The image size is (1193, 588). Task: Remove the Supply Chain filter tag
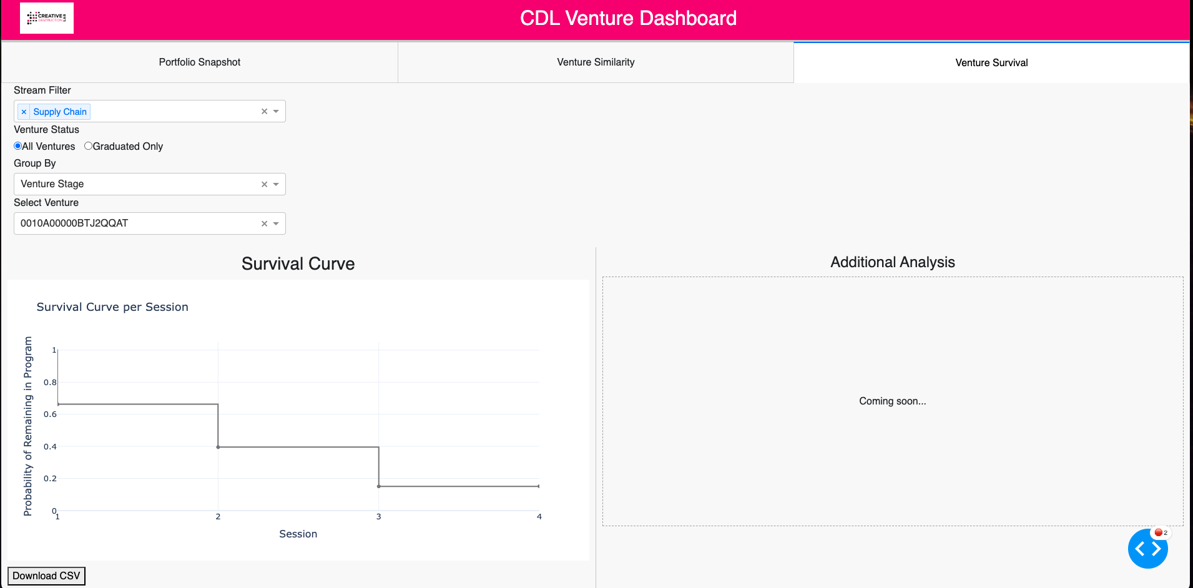pyautogui.click(x=24, y=112)
